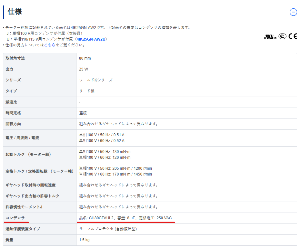
Task: Select the value 25 W
Action: pyautogui.click(x=83, y=69)
